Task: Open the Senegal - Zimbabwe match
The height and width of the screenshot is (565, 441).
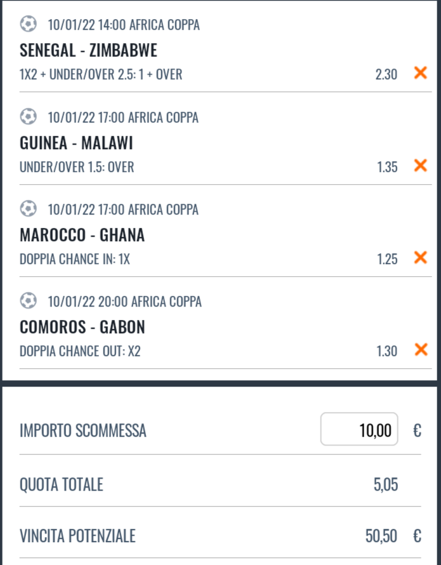Action: tap(88, 50)
